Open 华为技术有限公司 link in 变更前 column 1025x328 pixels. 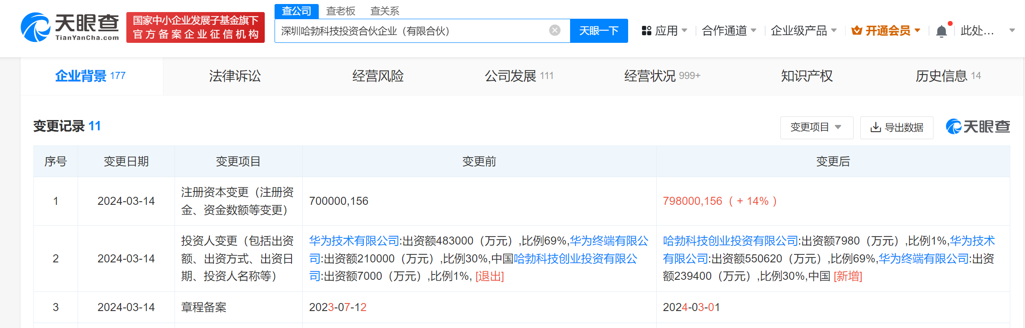pyautogui.click(x=354, y=241)
